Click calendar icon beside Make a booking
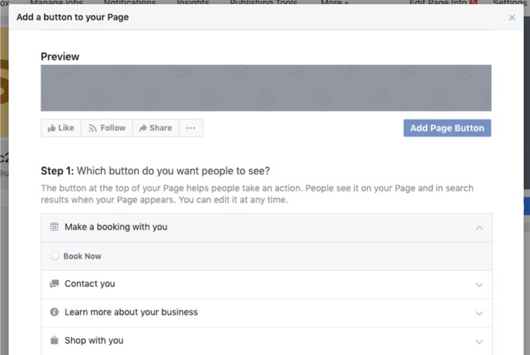The image size is (530, 355). point(55,227)
